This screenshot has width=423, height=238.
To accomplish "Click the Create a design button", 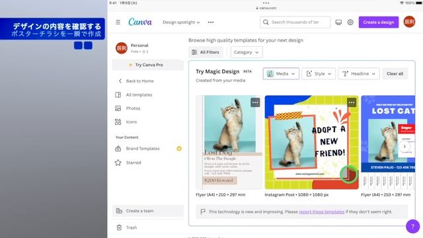I will (379, 22).
